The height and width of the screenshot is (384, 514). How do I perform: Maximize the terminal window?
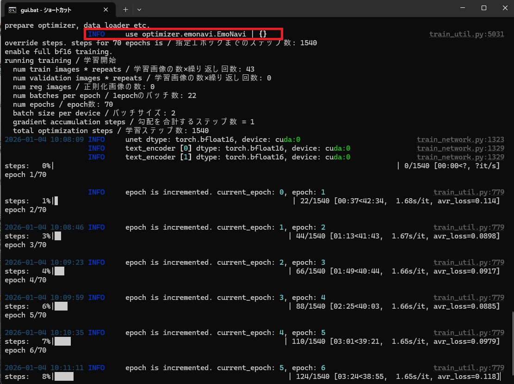(x=483, y=8)
